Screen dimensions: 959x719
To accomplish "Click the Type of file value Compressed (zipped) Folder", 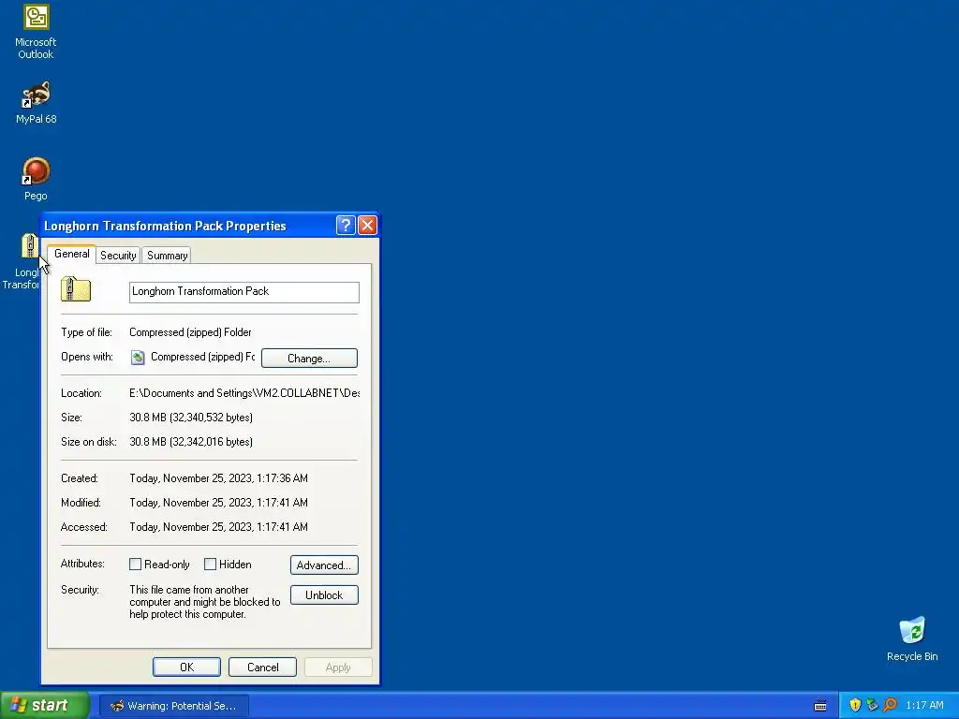I will tap(190, 332).
